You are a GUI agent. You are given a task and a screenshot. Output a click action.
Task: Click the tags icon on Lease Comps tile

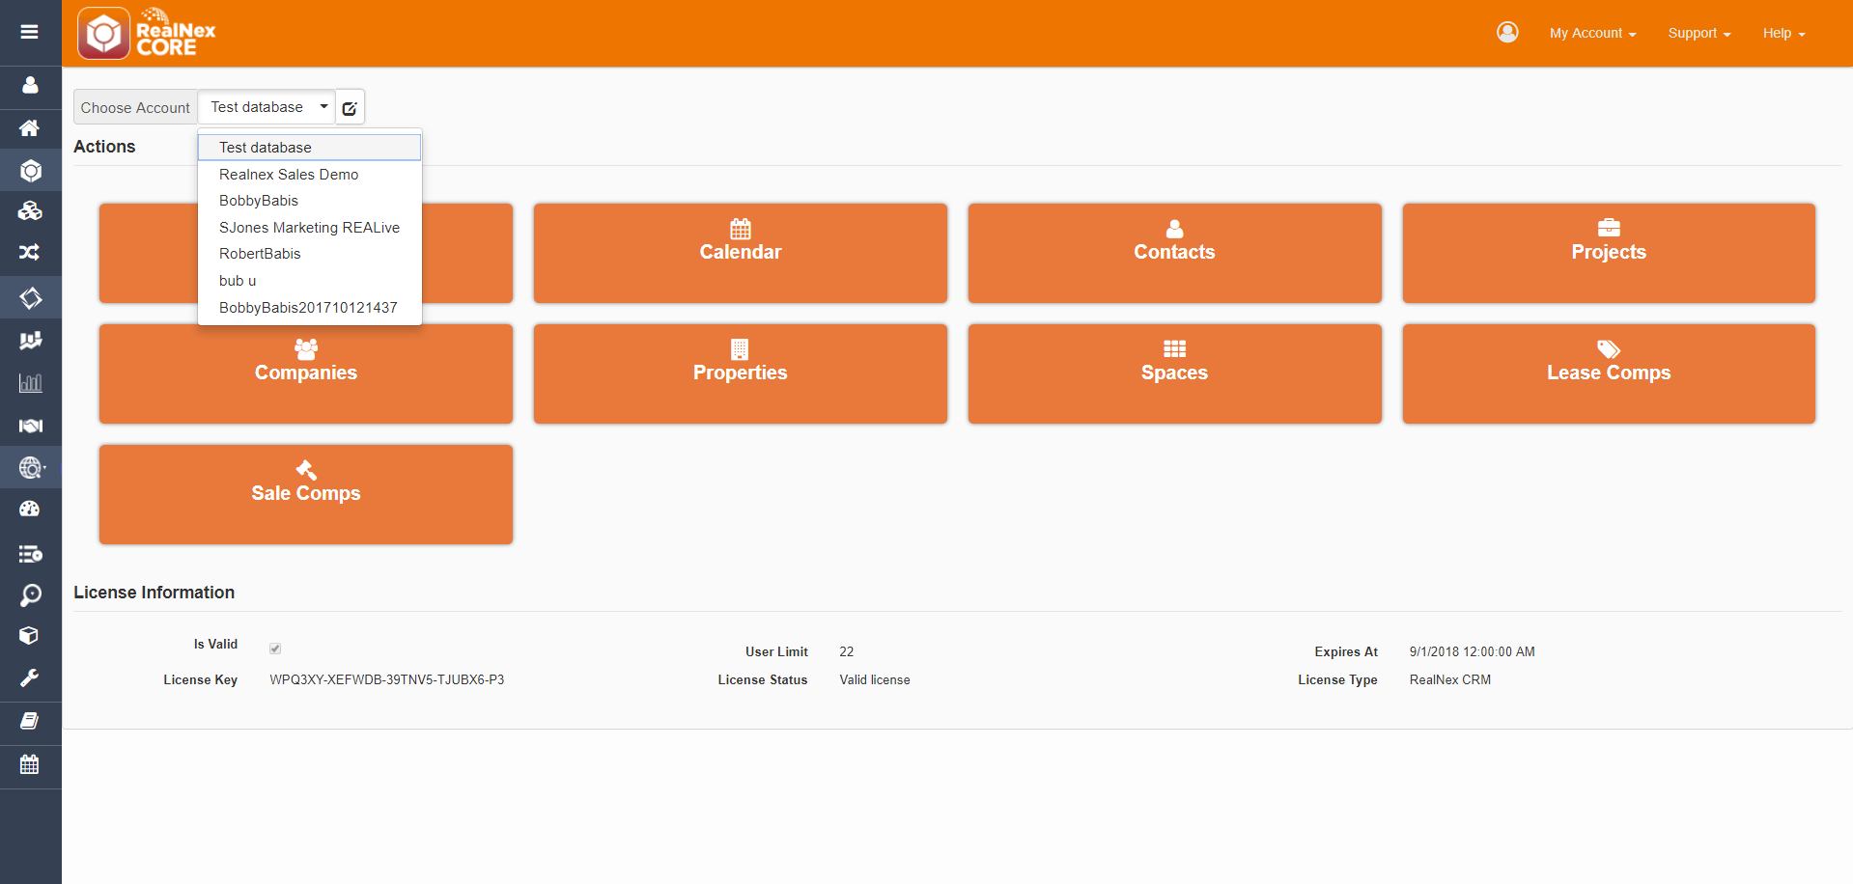1609,349
